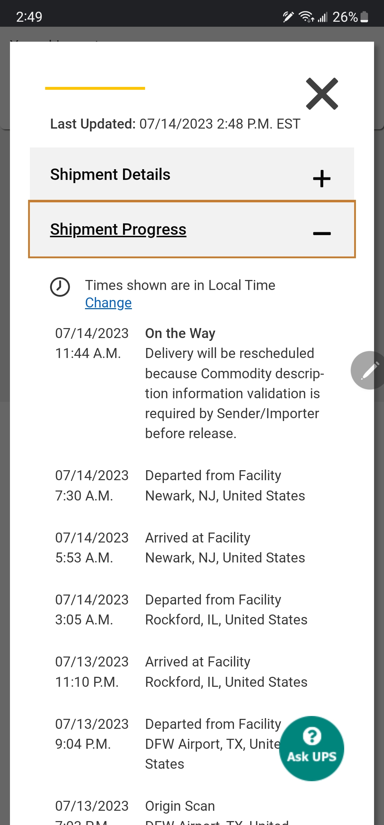384x825 pixels.
Task: Tap the stylus icon in status bar
Action: tap(288, 17)
